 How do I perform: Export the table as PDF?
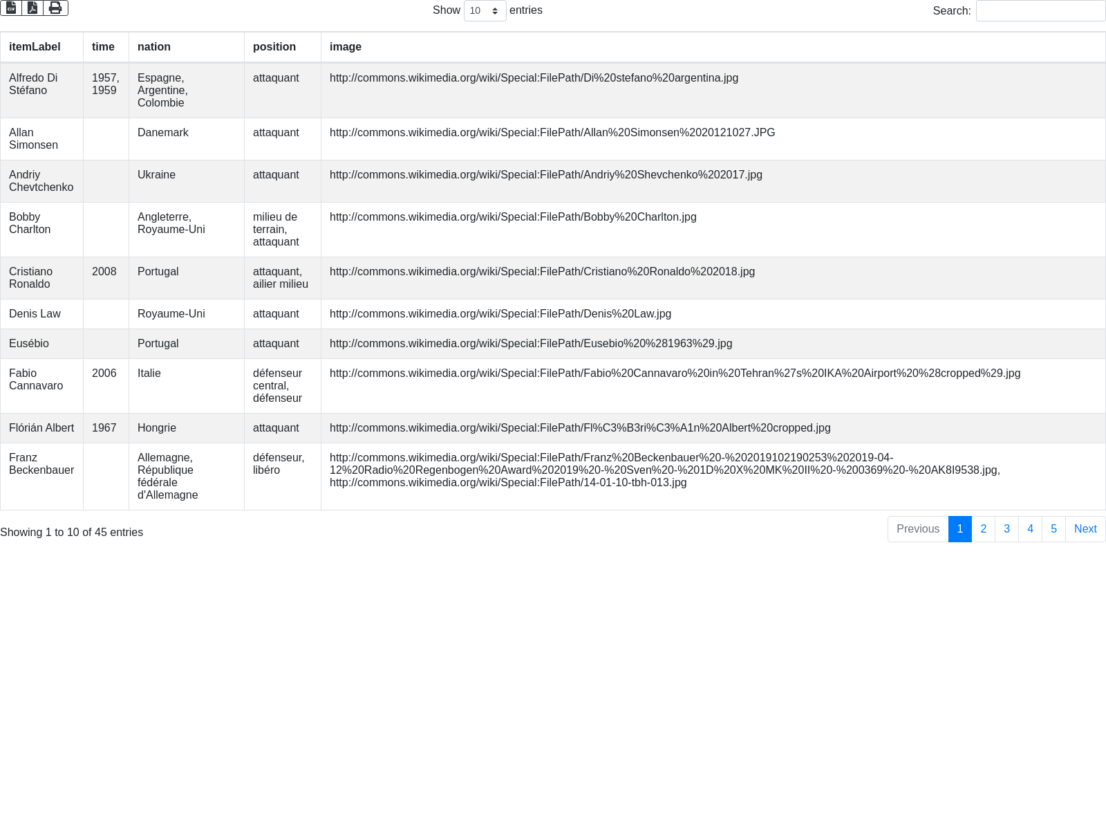click(x=32, y=8)
